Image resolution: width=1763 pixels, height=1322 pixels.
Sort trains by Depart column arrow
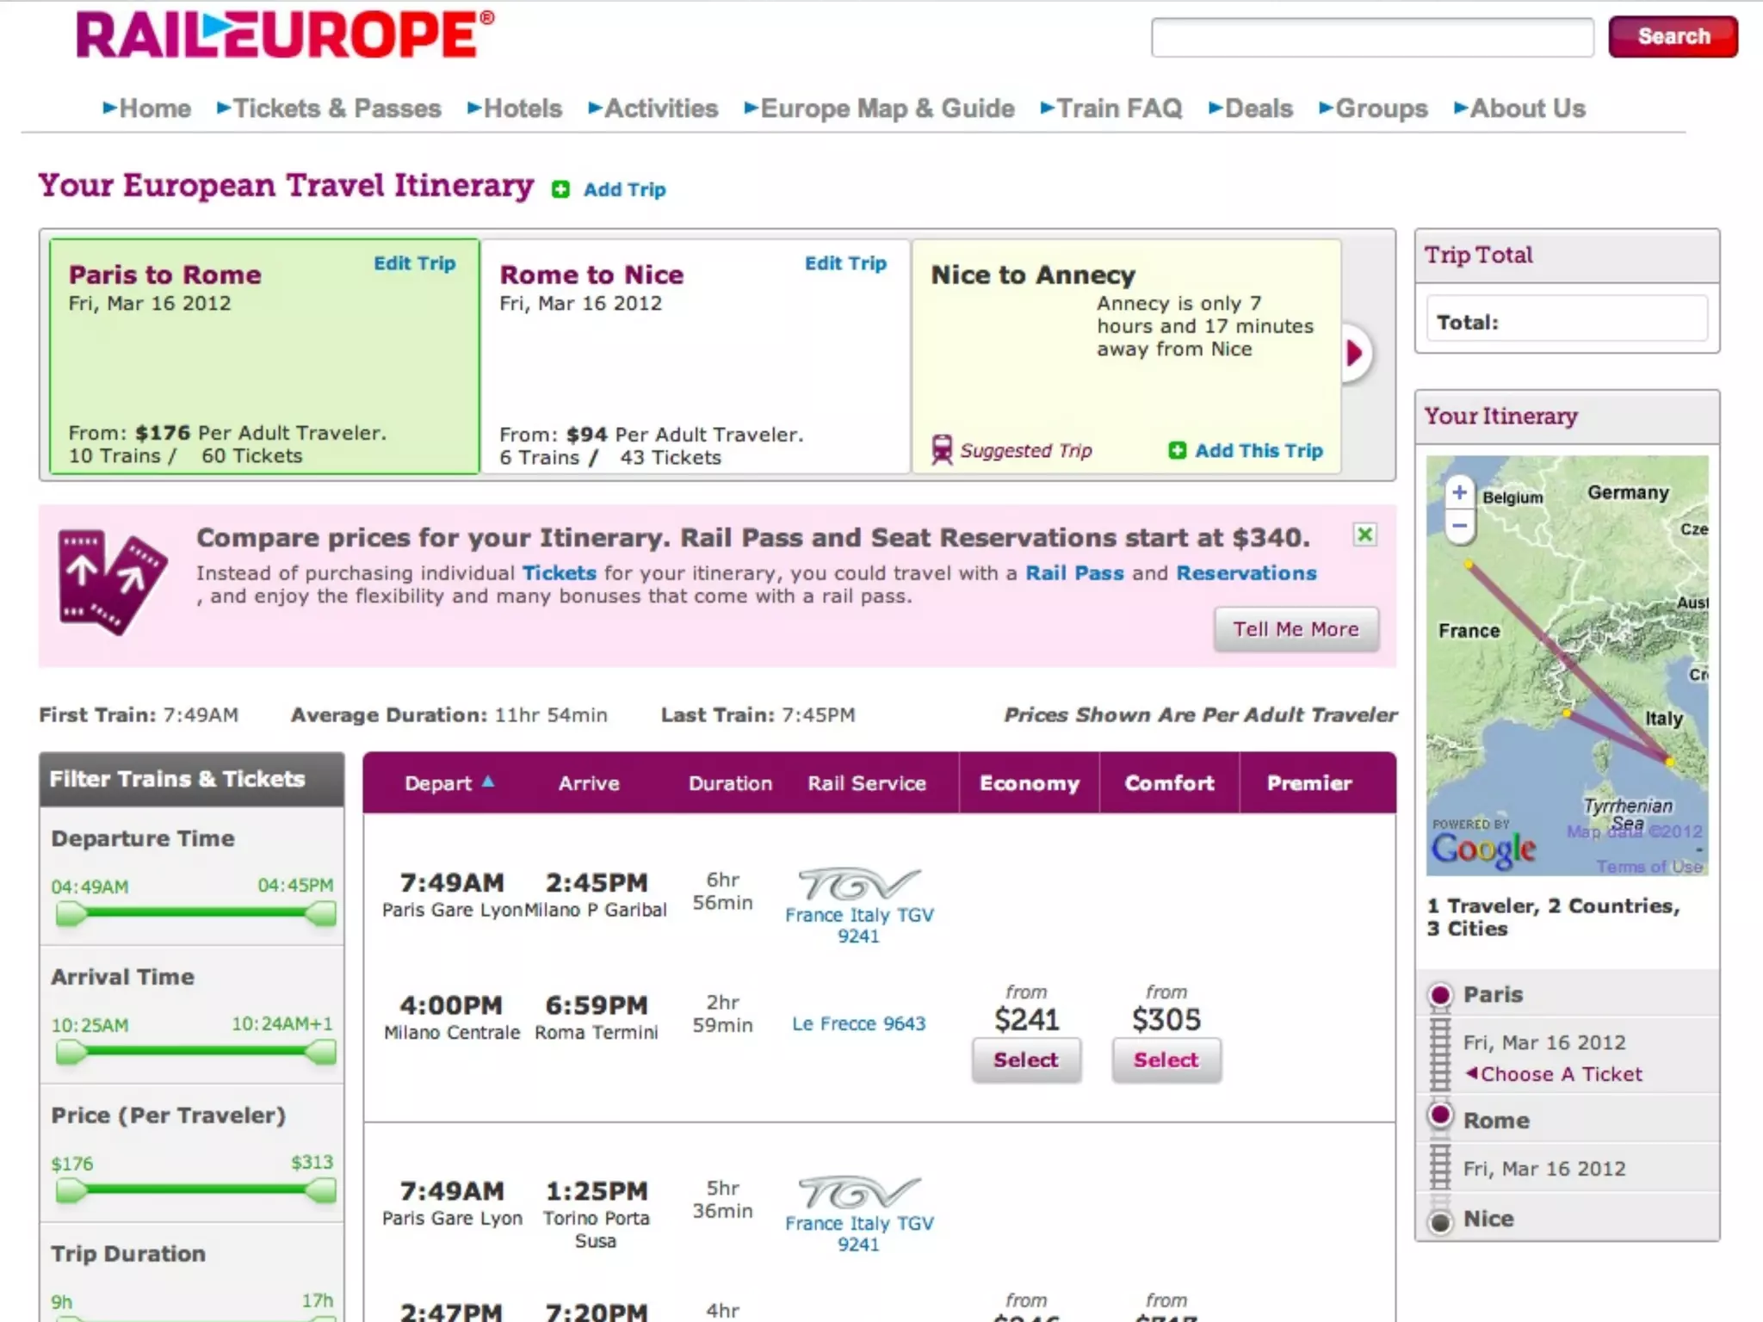488,781
